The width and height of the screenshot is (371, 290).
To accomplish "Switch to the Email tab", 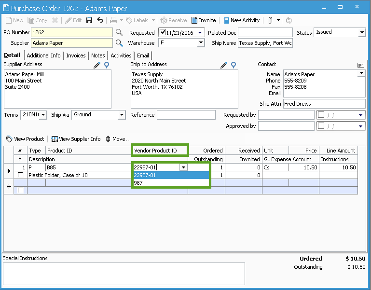I will pyautogui.click(x=143, y=55).
